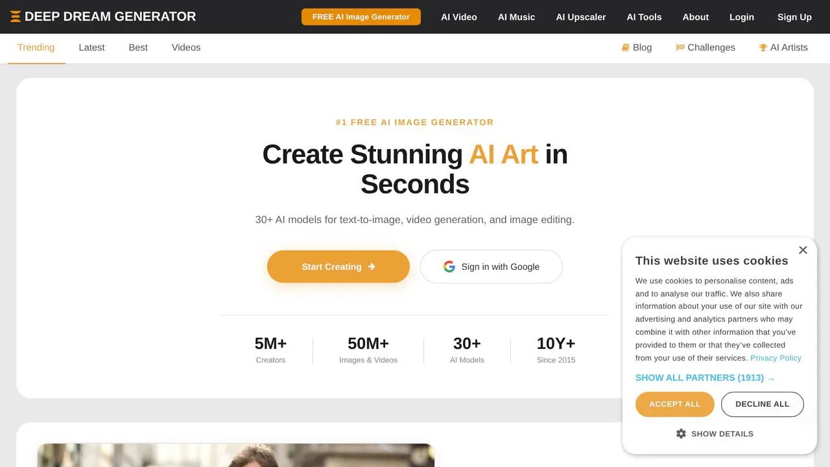Open the About page link
The width and height of the screenshot is (830, 467).
click(696, 17)
